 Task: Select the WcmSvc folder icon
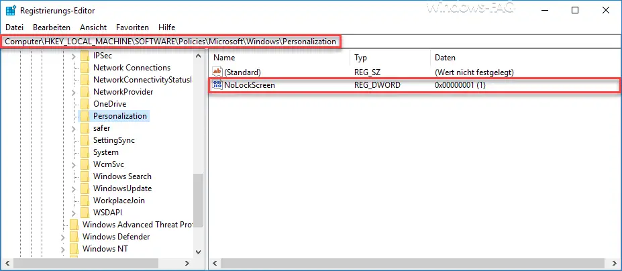coord(85,164)
